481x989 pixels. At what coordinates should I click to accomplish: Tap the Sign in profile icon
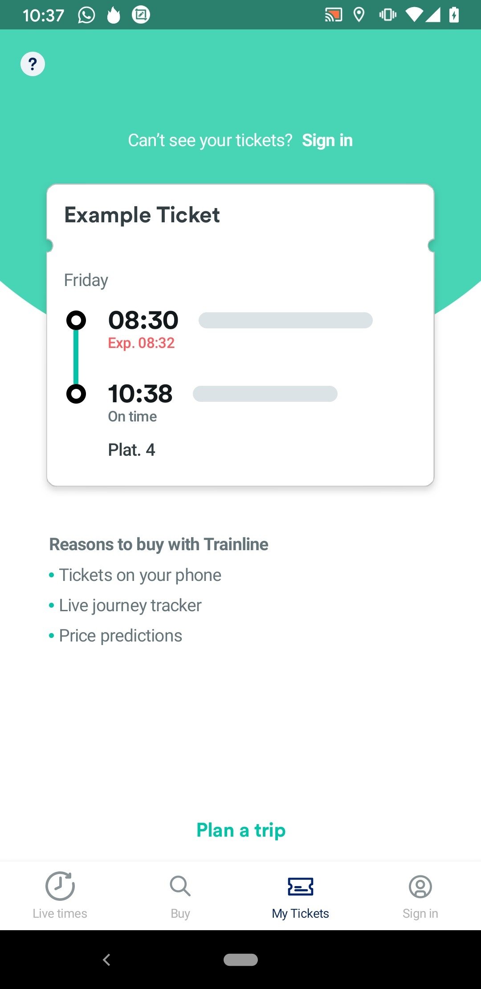pyautogui.click(x=420, y=887)
